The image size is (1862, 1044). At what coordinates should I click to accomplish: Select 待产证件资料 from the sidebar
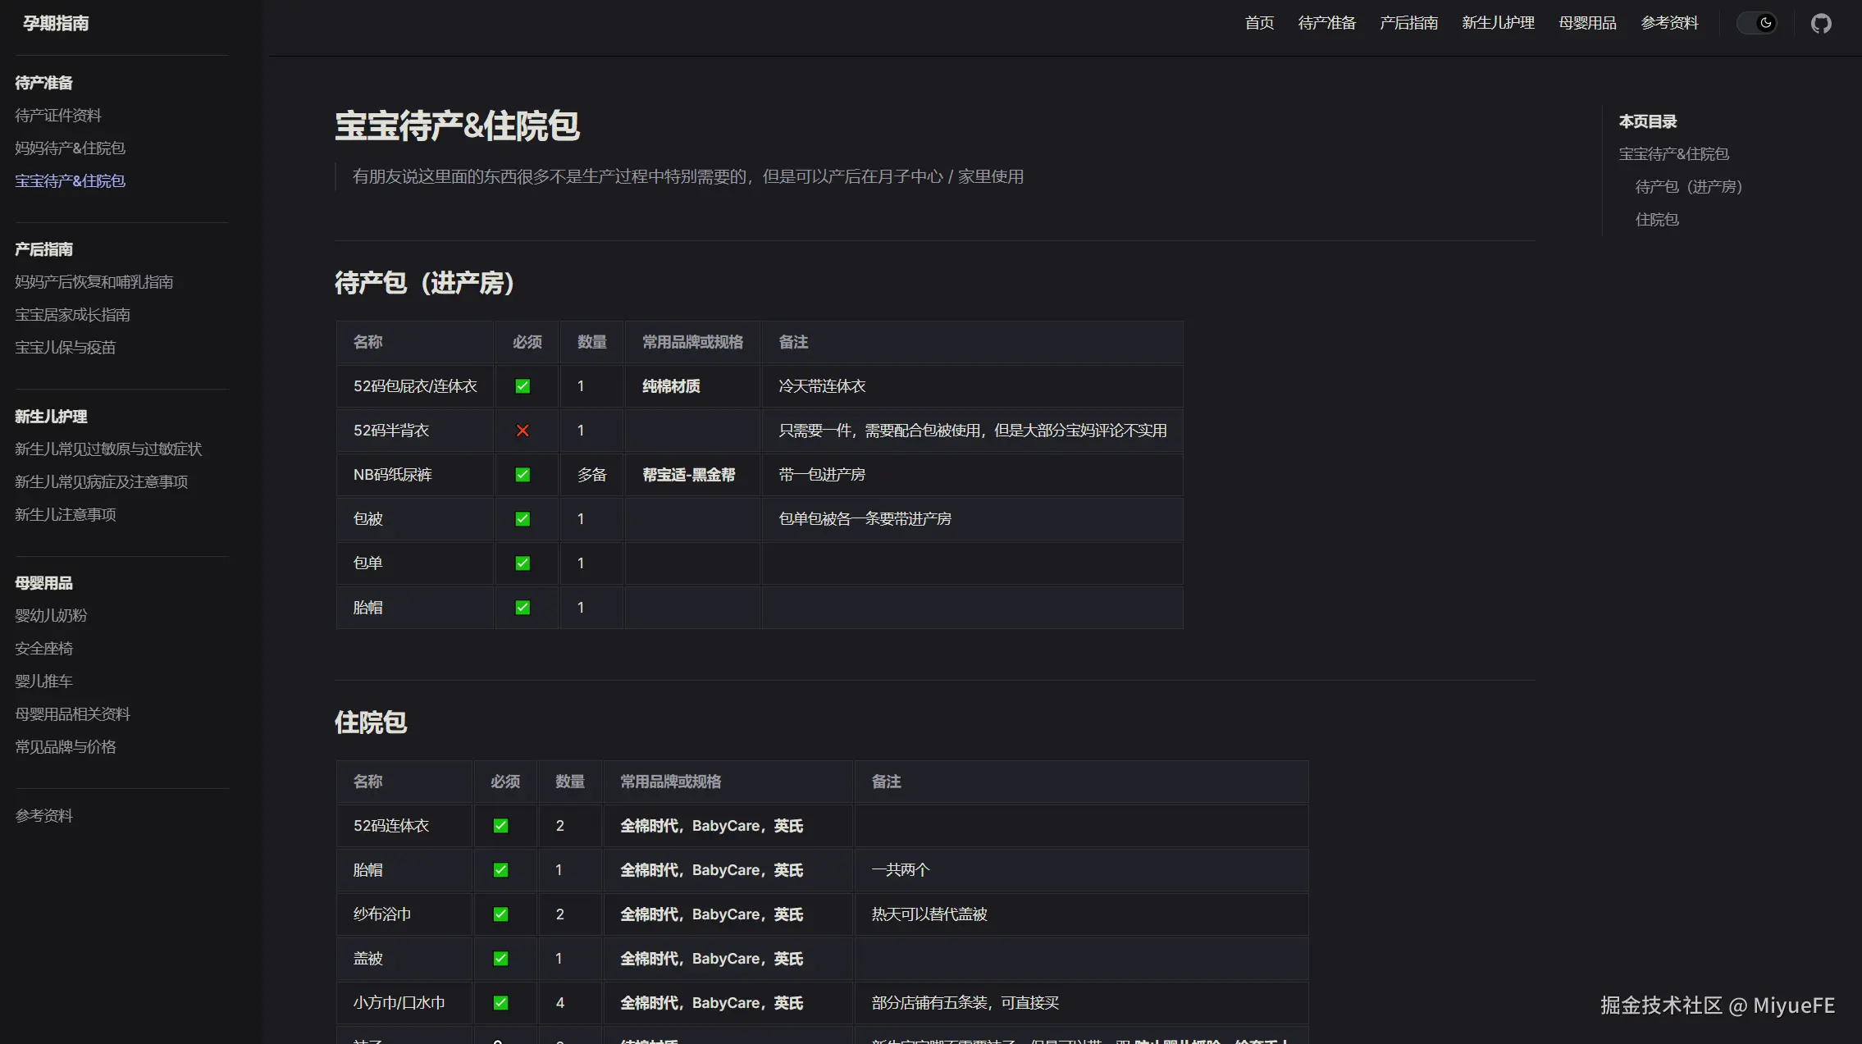(x=57, y=115)
